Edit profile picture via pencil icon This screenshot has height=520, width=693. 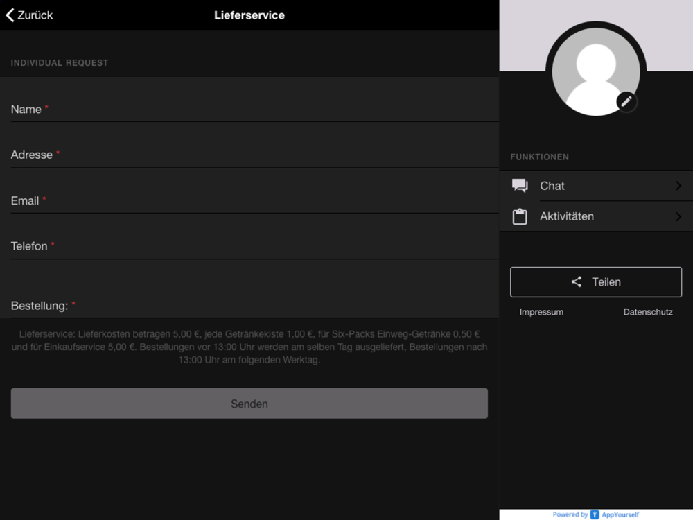[x=626, y=102]
